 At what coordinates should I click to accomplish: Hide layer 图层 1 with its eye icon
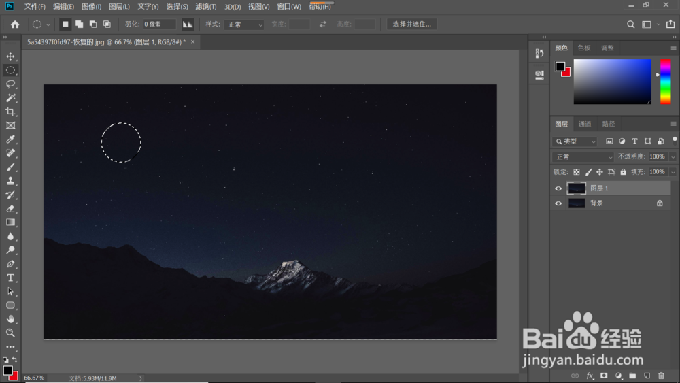558,188
